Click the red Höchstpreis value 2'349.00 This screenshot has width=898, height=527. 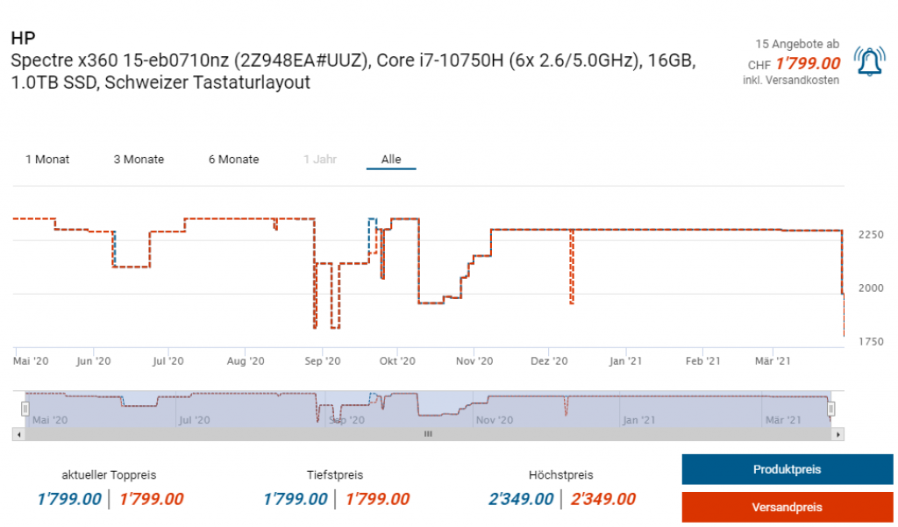tap(603, 499)
